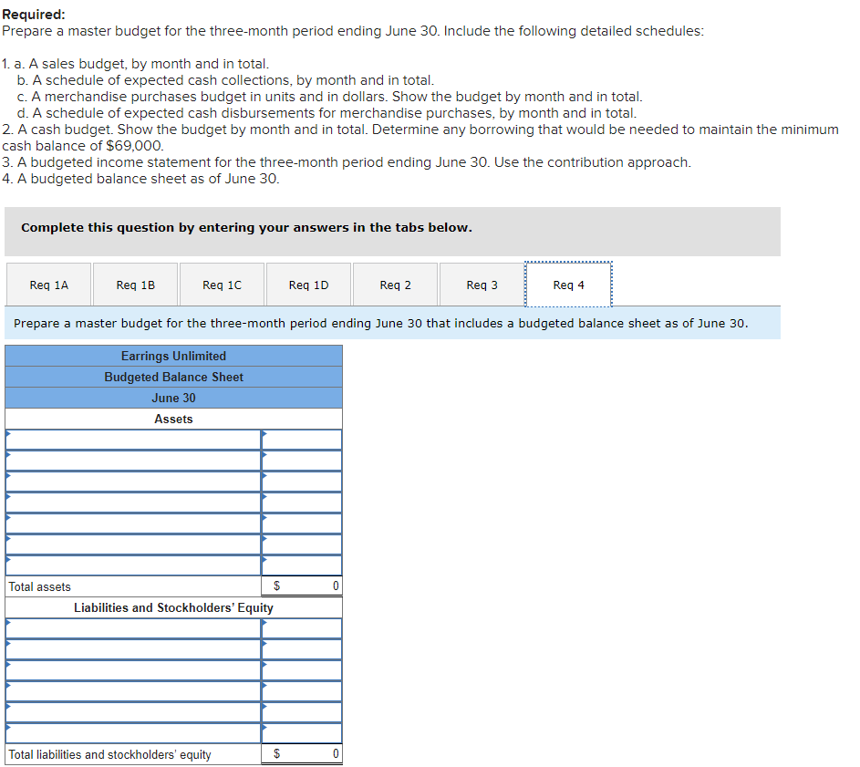Switch to the Req 1A tab
Screen dimensions: 860x767
click(48, 284)
